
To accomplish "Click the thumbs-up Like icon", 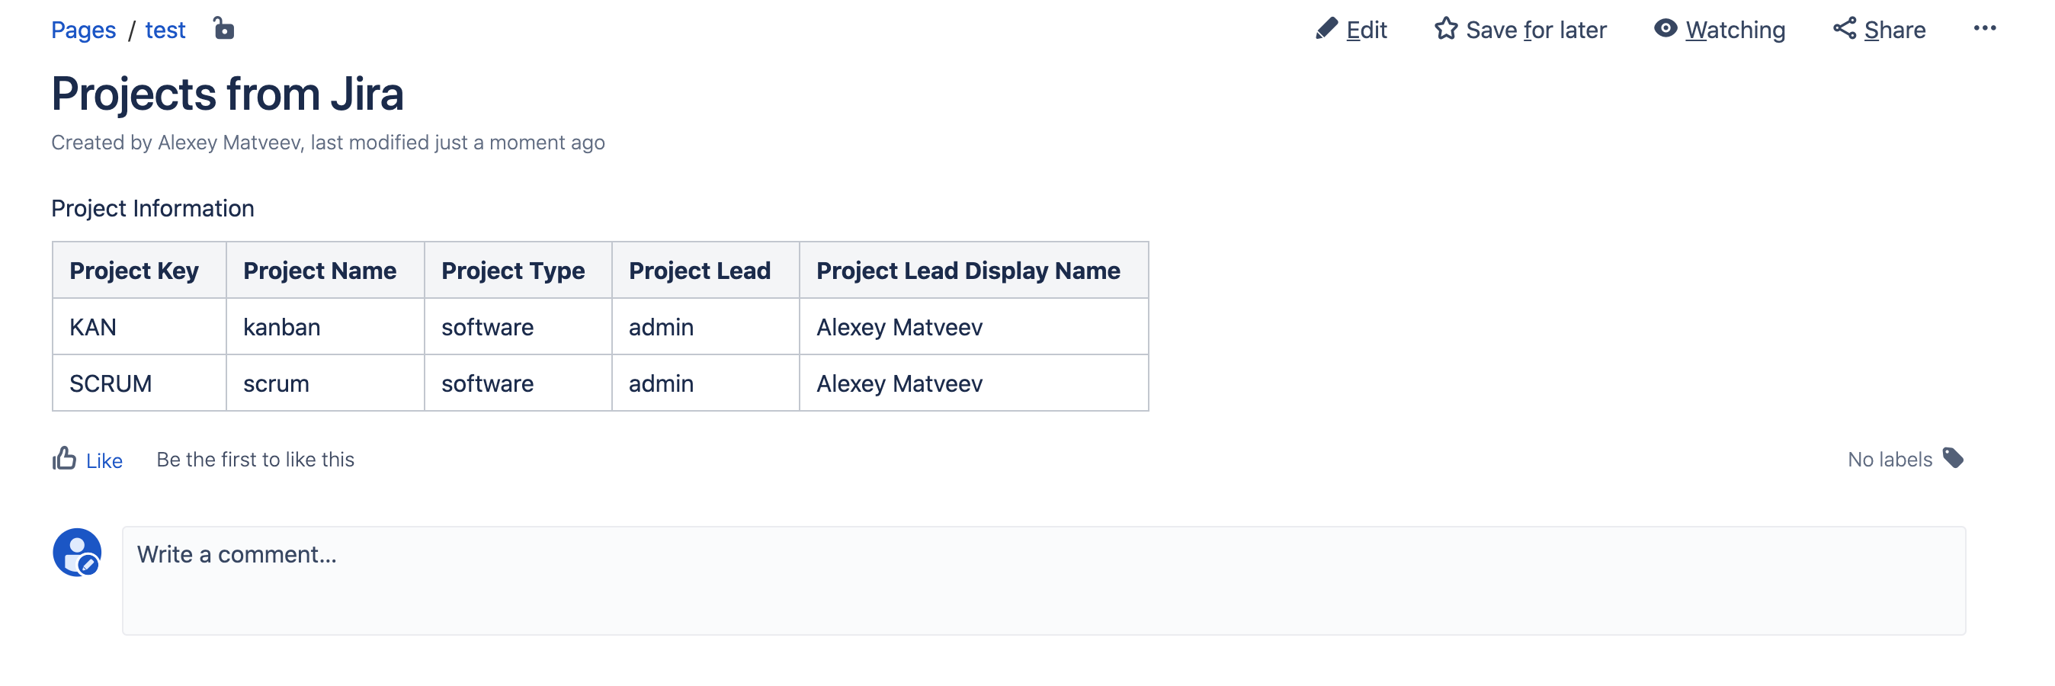I will (x=65, y=458).
